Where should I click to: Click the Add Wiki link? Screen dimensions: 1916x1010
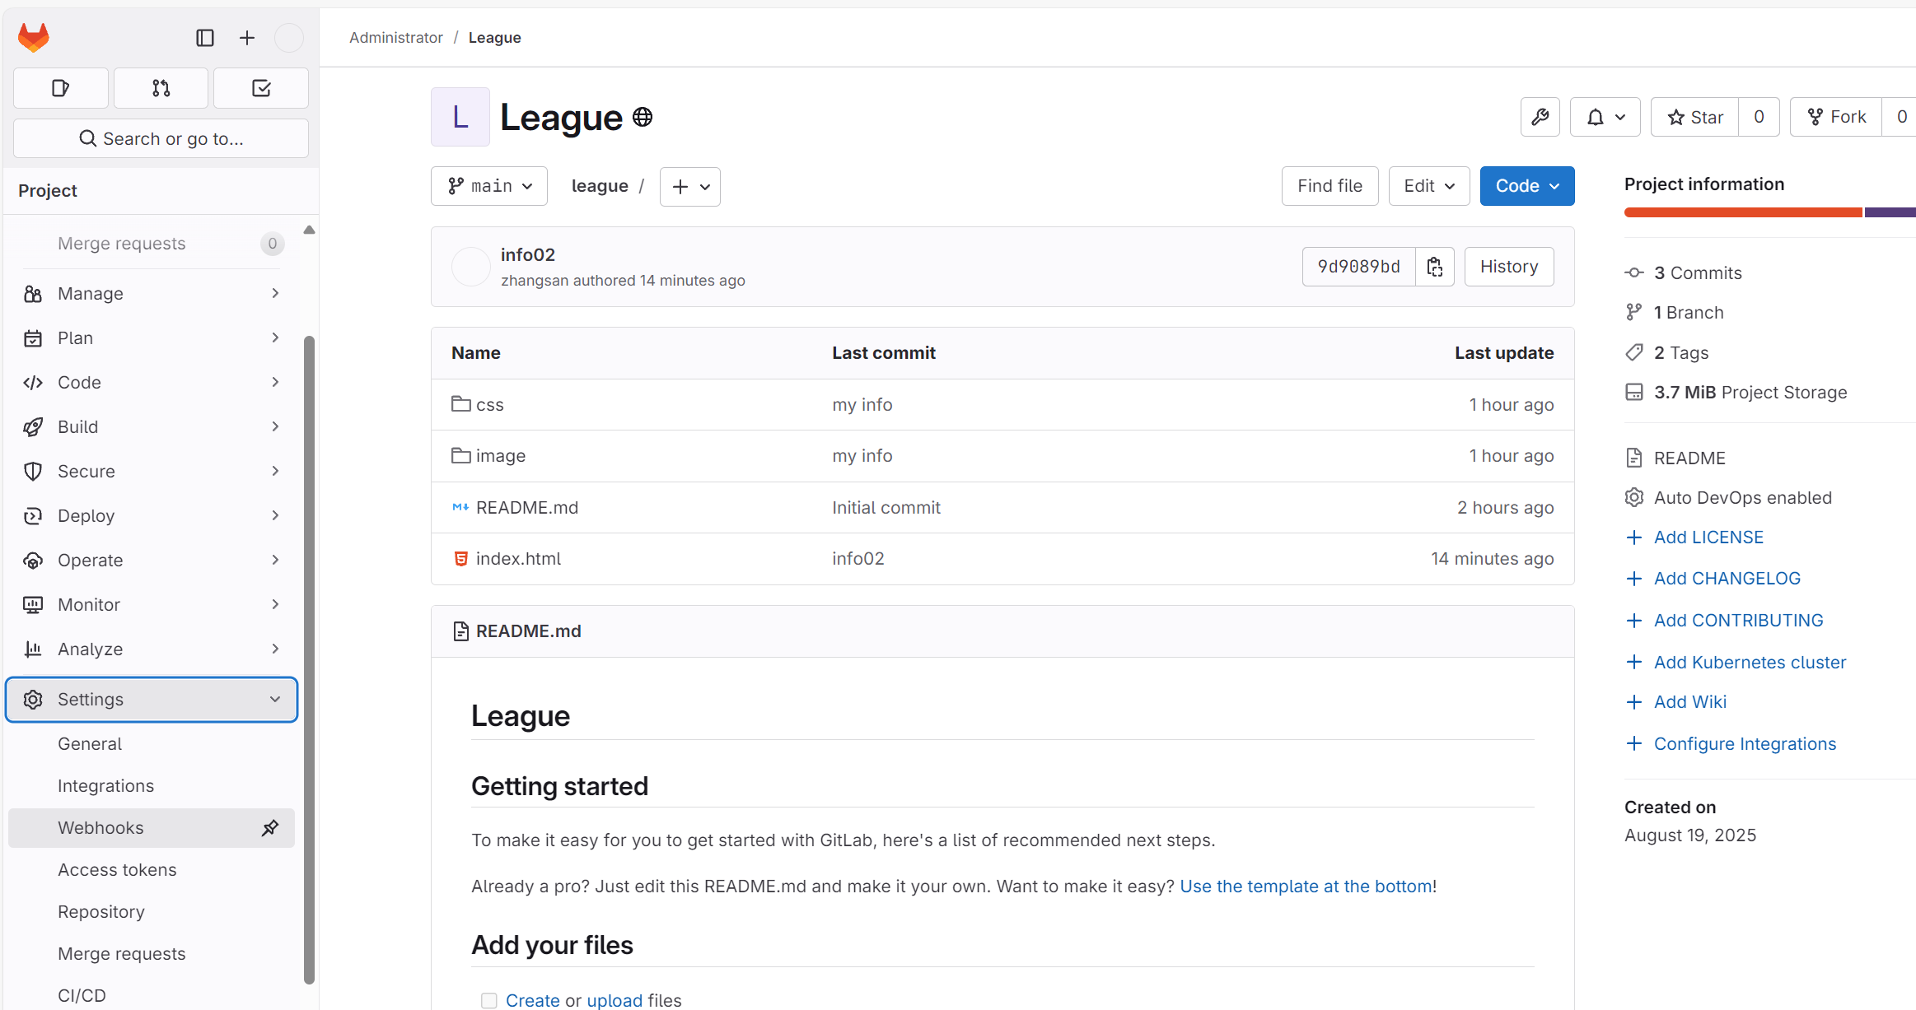click(x=1690, y=702)
